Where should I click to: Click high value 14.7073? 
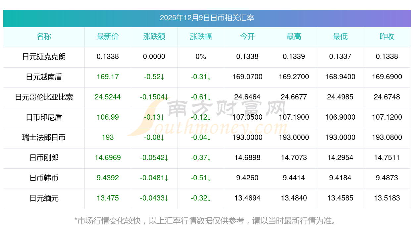click(294, 158)
